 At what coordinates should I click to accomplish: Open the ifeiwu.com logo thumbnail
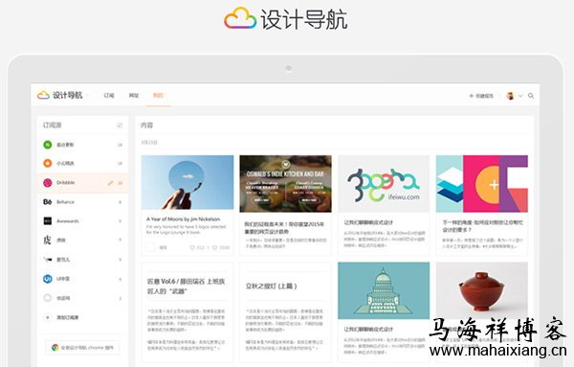click(384, 184)
